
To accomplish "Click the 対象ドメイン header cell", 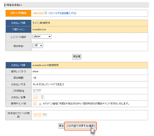I will (18, 29).
